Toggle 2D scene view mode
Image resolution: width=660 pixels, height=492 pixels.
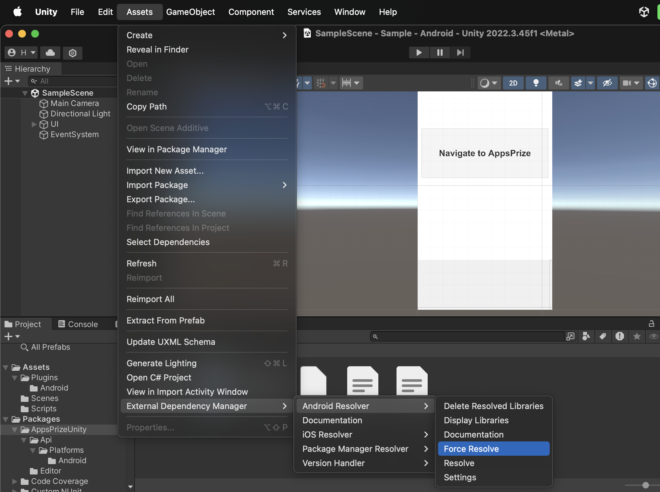pyautogui.click(x=513, y=83)
